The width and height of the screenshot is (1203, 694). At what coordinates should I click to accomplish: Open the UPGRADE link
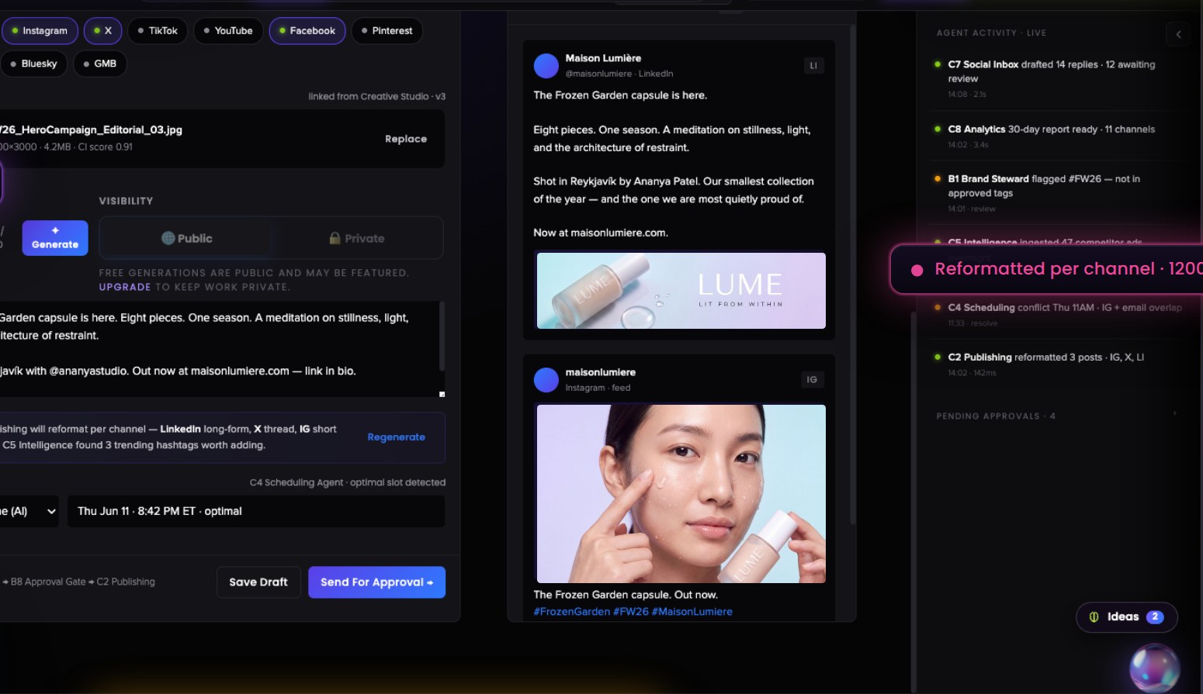[x=125, y=287]
